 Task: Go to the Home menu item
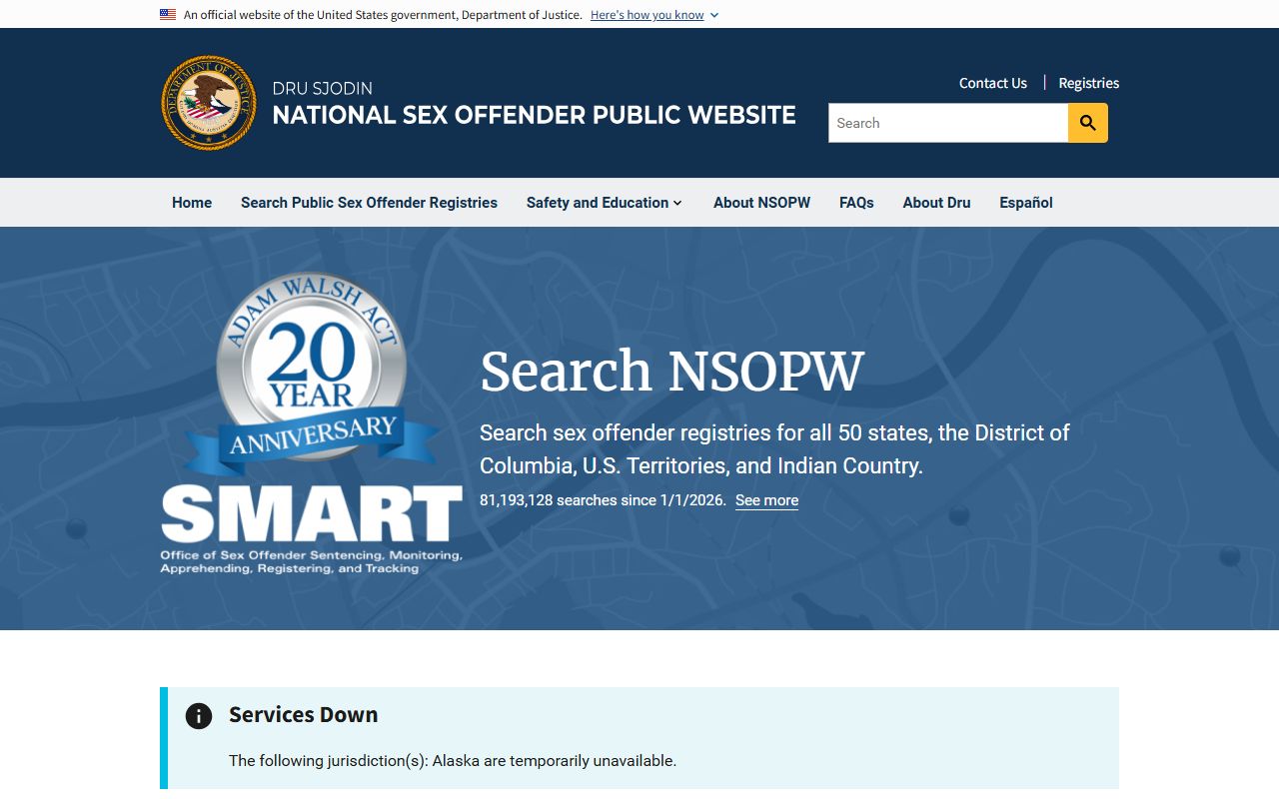pos(192,203)
